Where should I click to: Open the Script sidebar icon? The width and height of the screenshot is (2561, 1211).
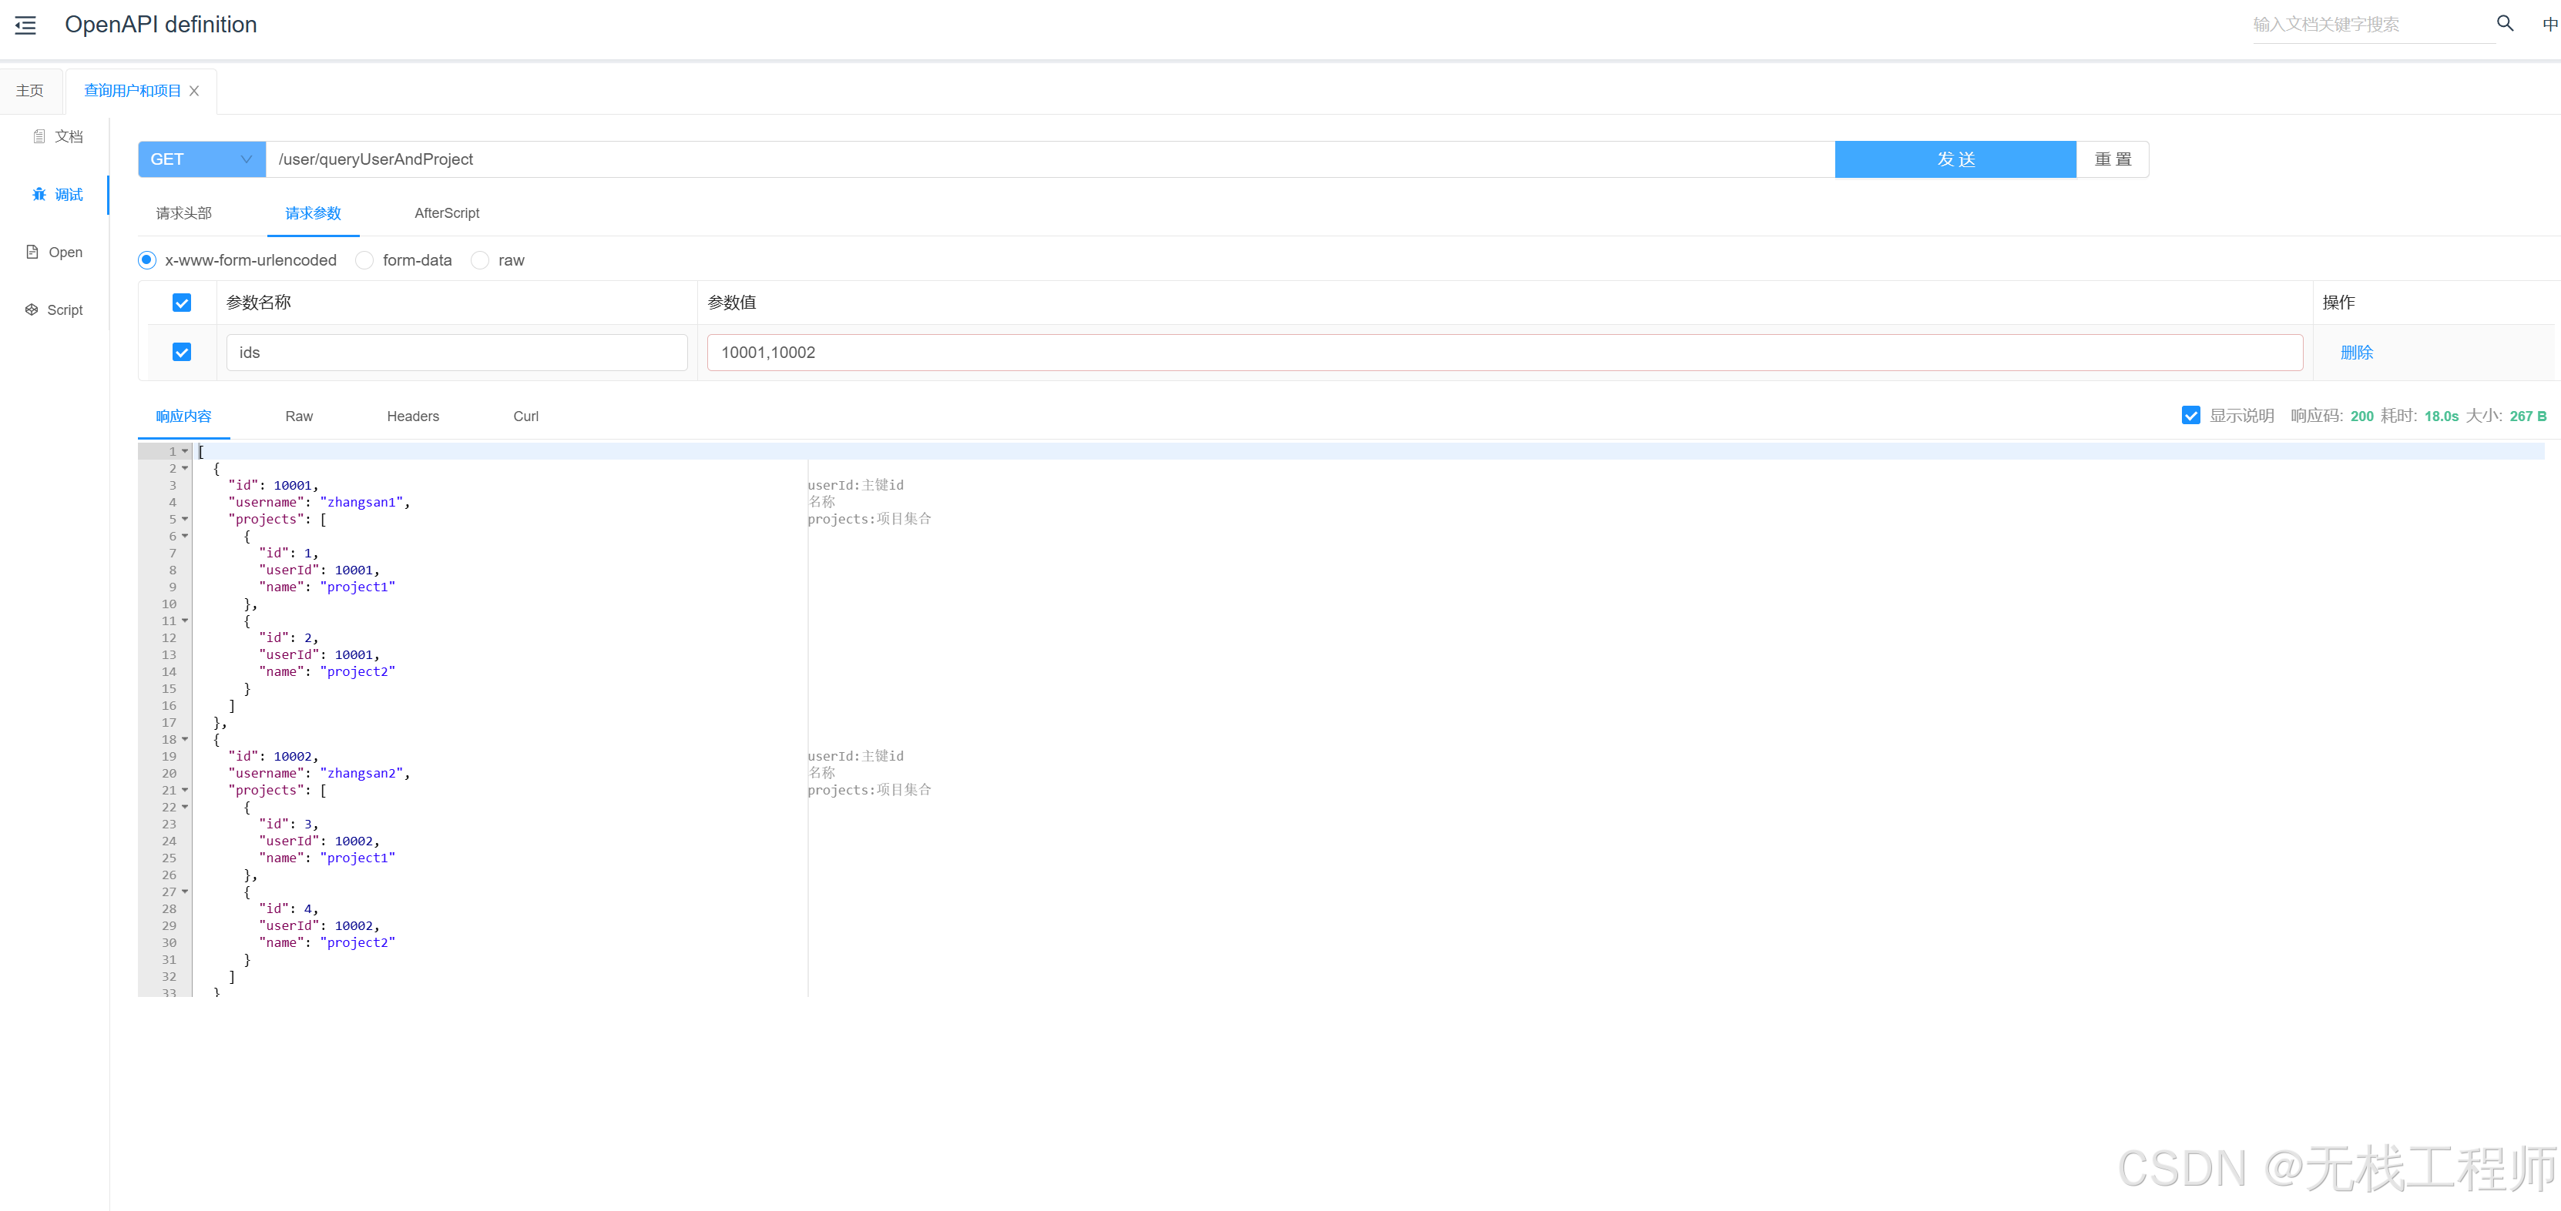pyautogui.click(x=32, y=310)
